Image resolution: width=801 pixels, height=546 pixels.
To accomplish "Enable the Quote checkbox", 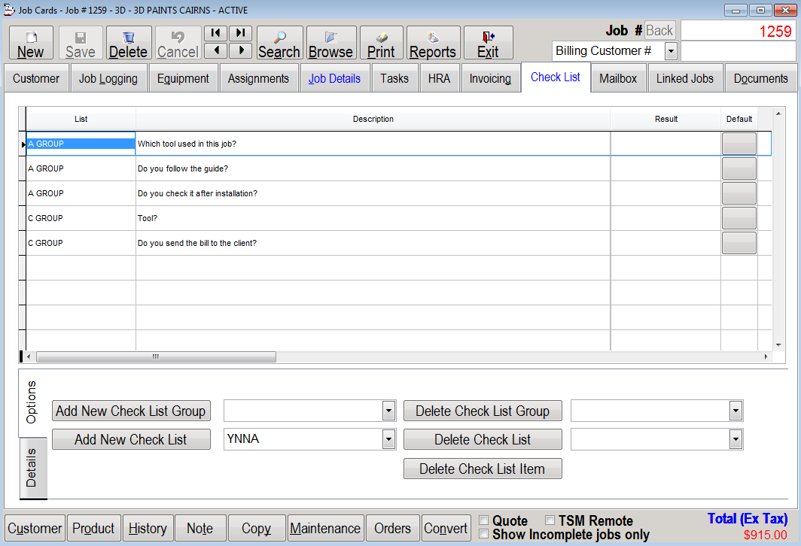I will (x=484, y=520).
